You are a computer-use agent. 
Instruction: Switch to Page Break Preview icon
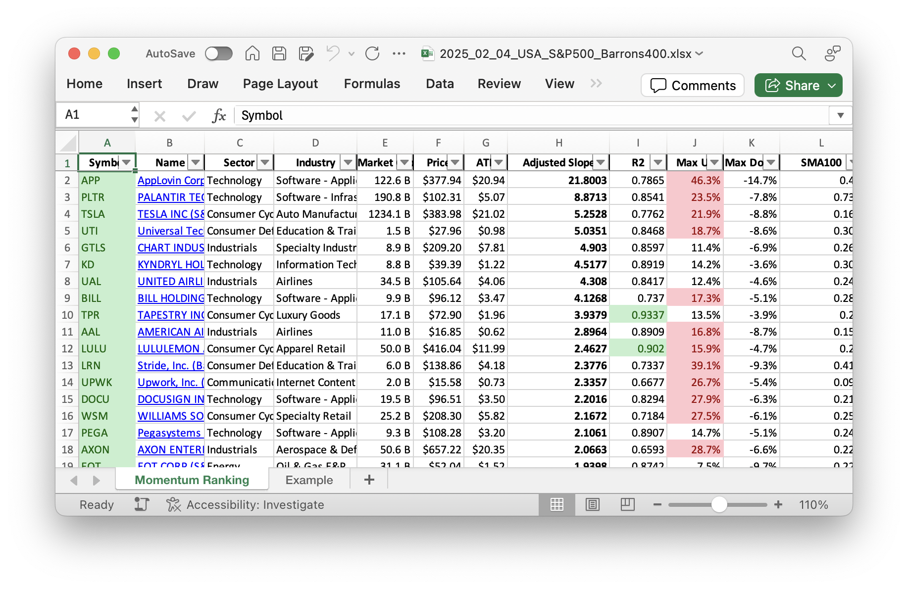point(628,504)
